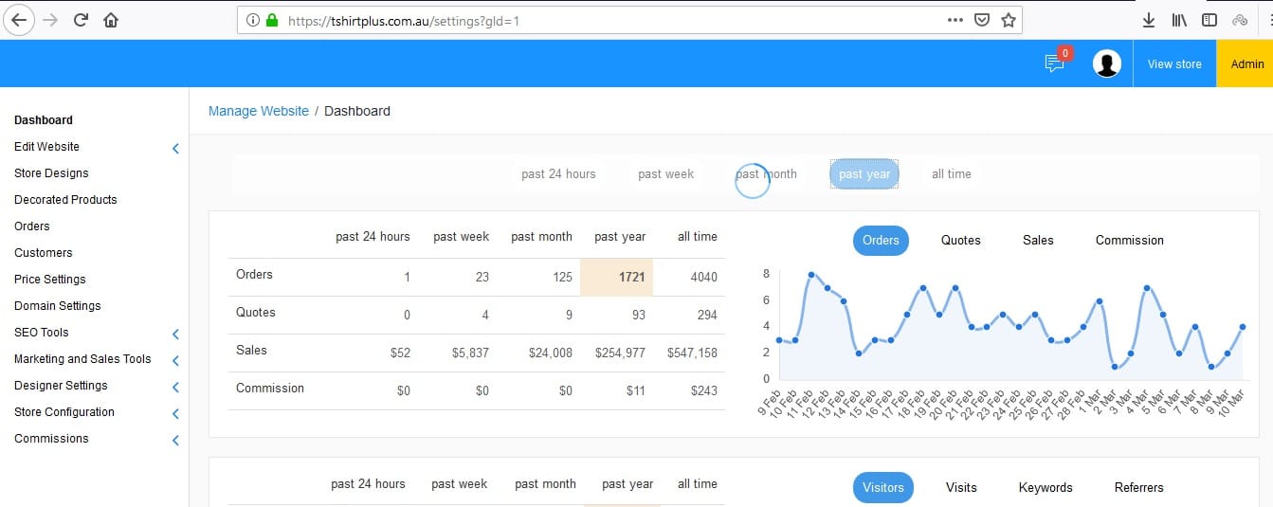Open the browser downloads arrow

click(1148, 20)
